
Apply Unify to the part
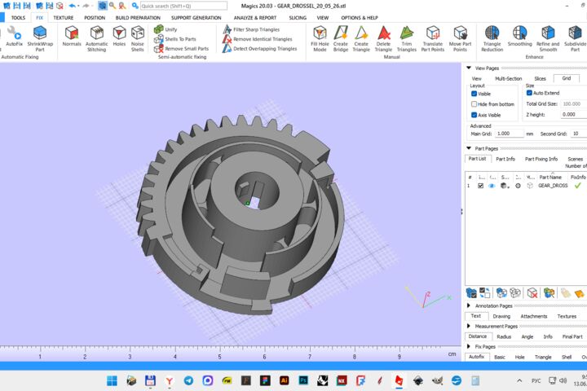(166, 29)
